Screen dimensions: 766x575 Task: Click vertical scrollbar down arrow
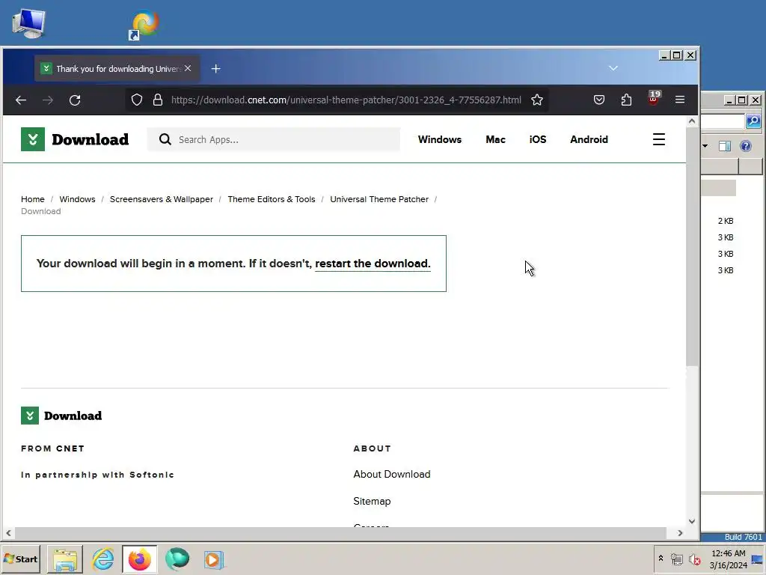[692, 521]
